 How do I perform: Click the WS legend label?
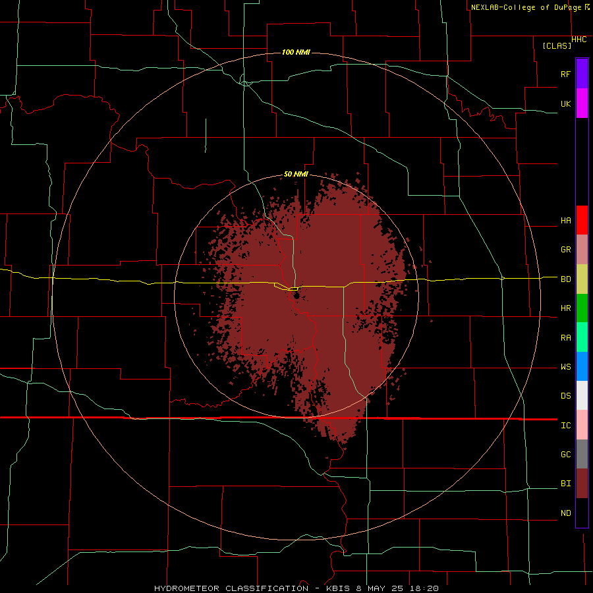tap(565, 367)
